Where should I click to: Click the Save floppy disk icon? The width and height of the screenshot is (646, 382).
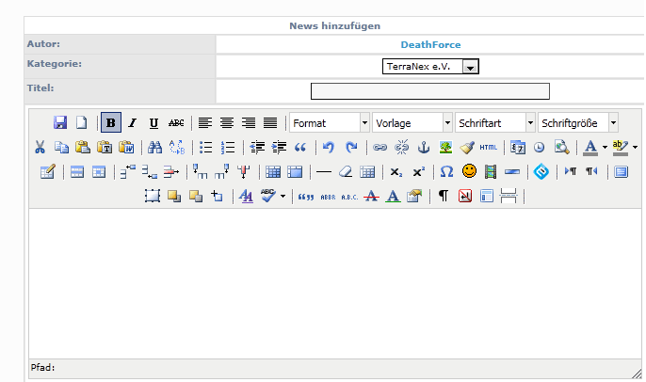point(60,122)
